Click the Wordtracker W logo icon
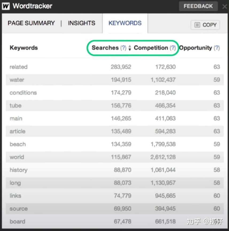The width and height of the screenshot is (229, 231). pyautogui.click(x=6, y=6)
